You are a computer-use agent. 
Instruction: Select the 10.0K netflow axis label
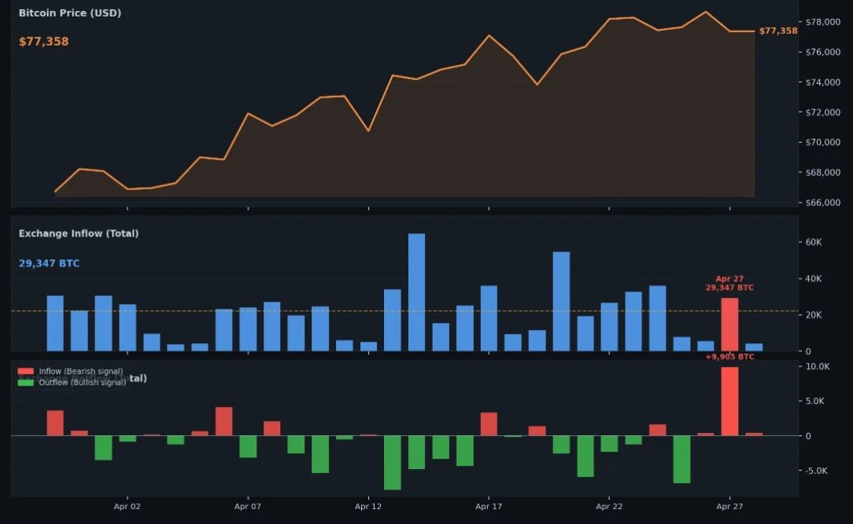(818, 367)
